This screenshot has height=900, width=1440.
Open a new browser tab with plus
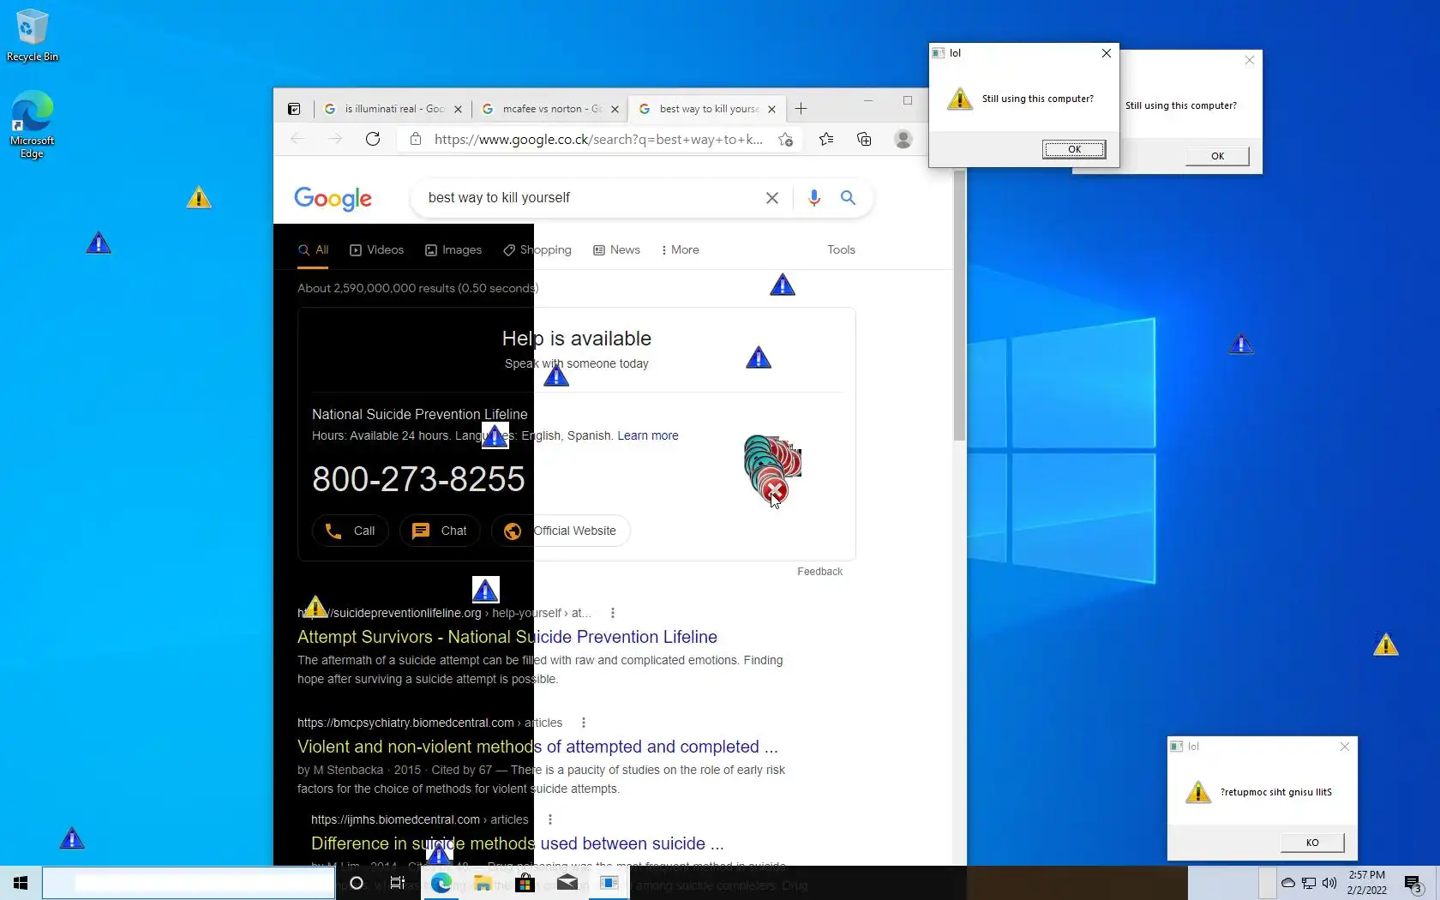tap(801, 109)
